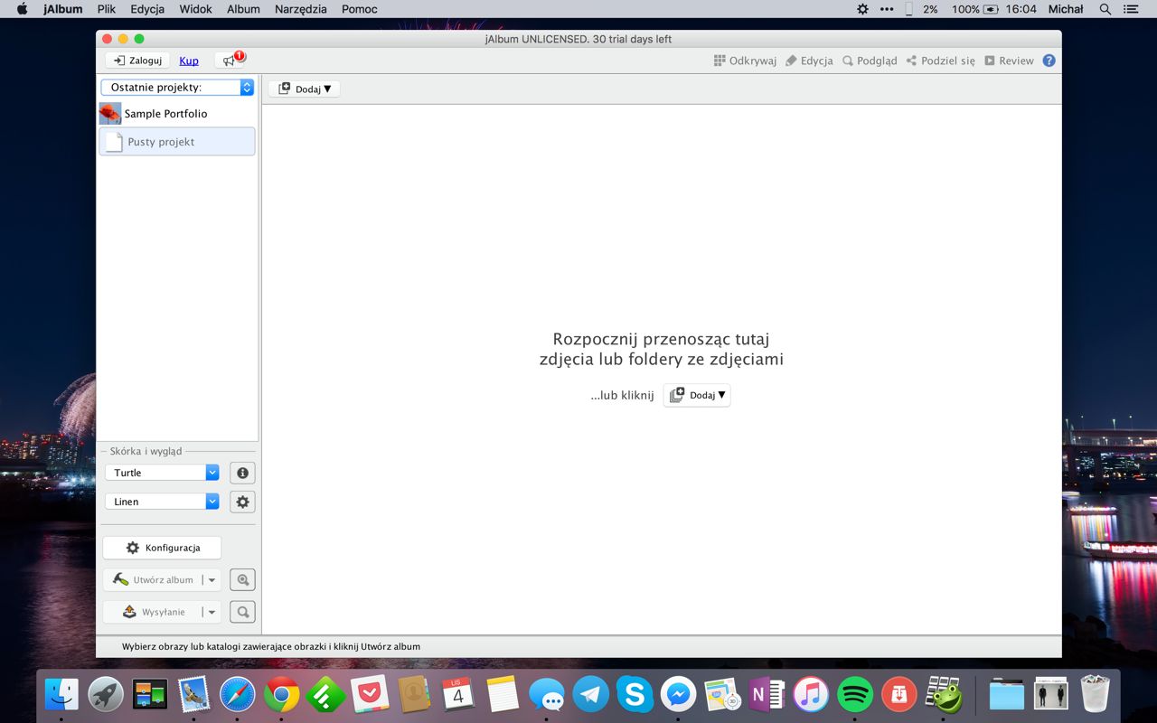The width and height of the screenshot is (1157, 723).
Task: Open jAlbum frog icon in dock
Action: click(x=944, y=694)
